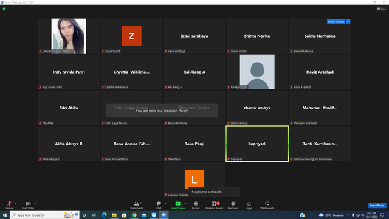Select Rai Ajeng A's tile
The width and height of the screenshot is (389, 219).
[194, 72]
